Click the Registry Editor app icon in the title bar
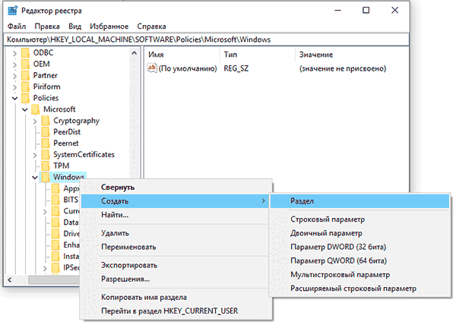 pyautogui.click(x=12, y=11)
